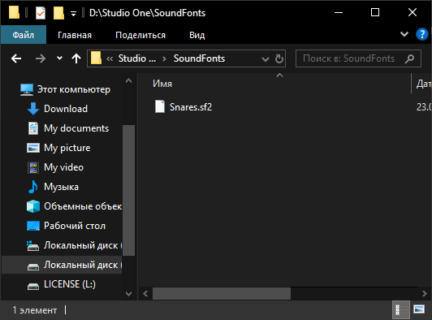
Task: Click the search magnifier icon
Action: pyautogui.click(x=409, y=58)
